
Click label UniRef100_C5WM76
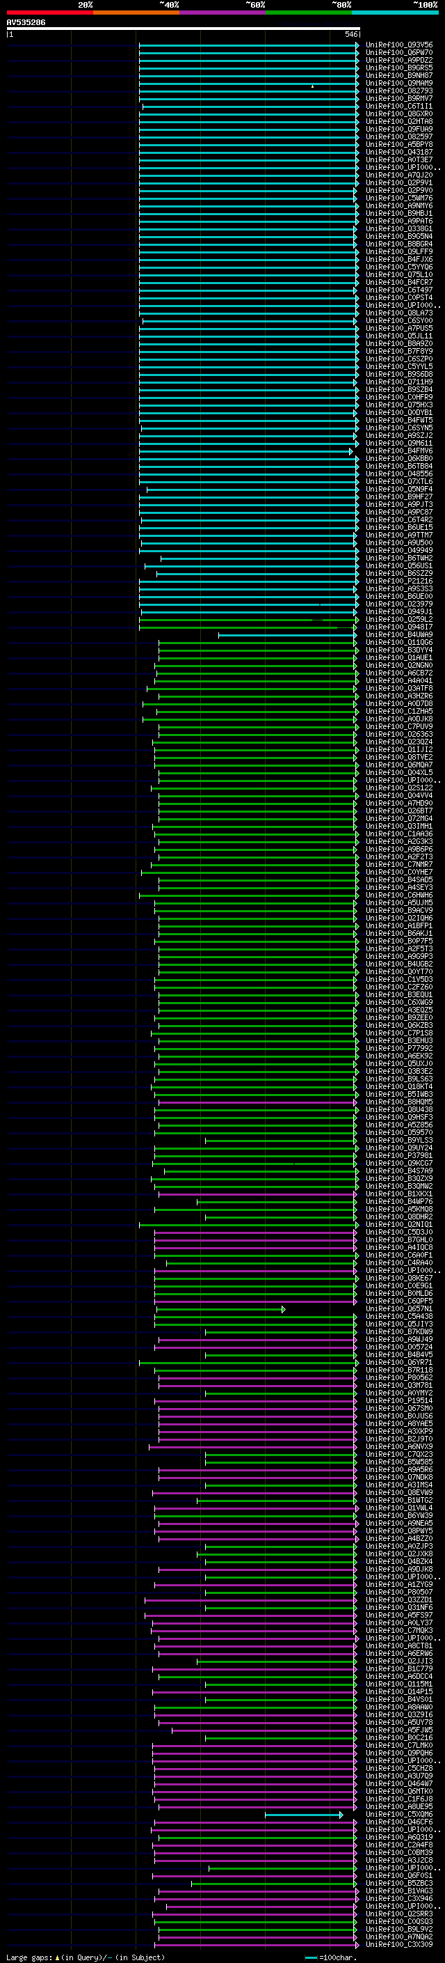click(399, 199)
